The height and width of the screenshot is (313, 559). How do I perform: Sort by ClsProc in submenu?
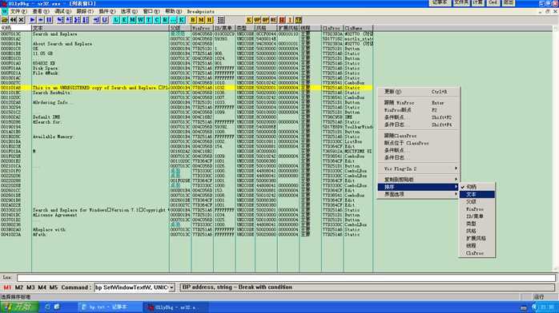point(477,253)
